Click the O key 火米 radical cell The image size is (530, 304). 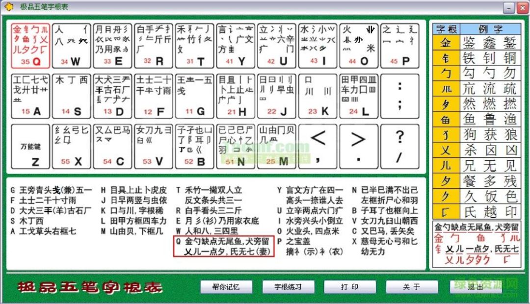[358, 45]
